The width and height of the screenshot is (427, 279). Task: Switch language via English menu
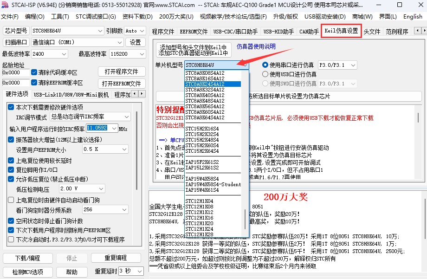(413, 17)
